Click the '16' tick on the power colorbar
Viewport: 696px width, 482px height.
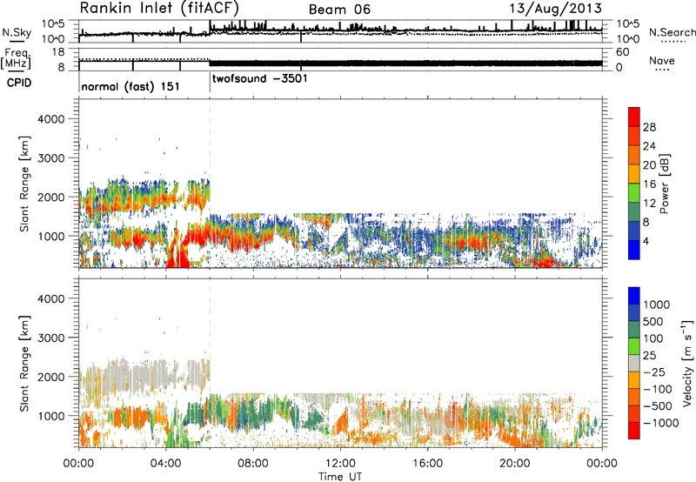[649, 184]
